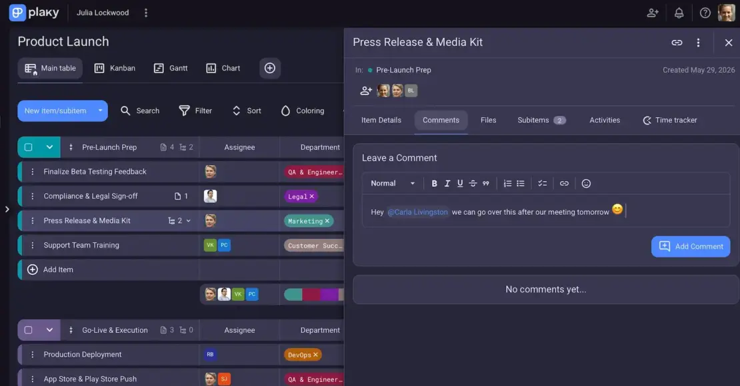Click the @Carla Livingston mention
Viewport: 740px width, 386px height.
417,212
